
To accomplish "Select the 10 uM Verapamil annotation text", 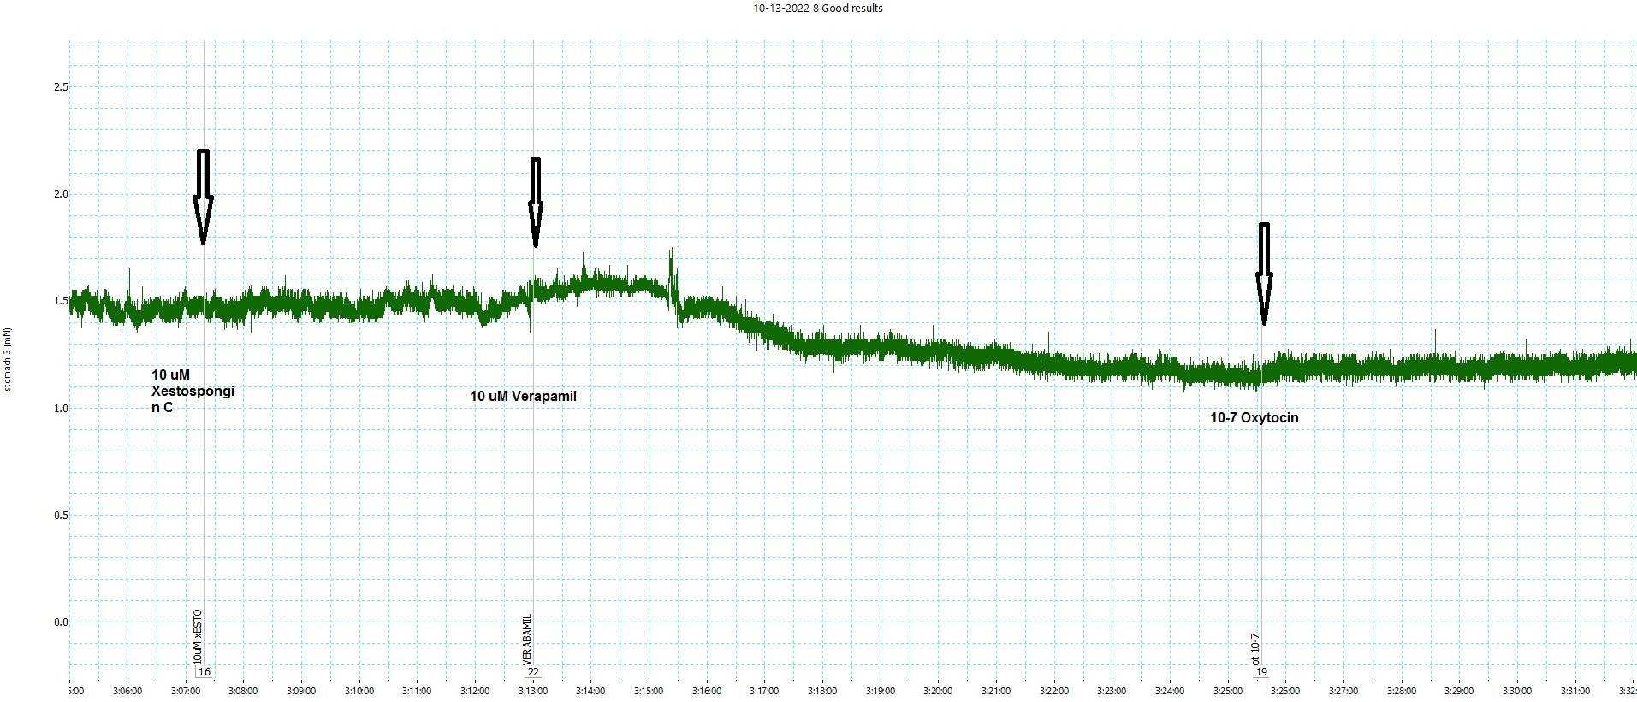I will click(x=523, y=397).
